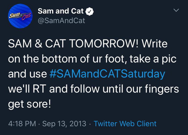Click the "and use" text before hashtag

click(28, 74)
